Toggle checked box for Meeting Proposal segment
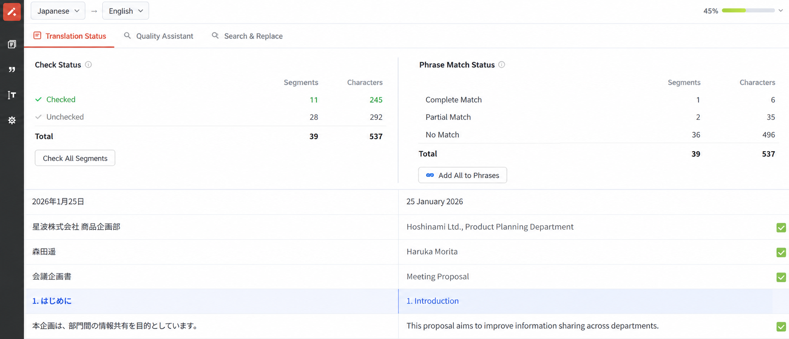The width and height of the screenshot is (789, 339). pyautogui.click(x=781, y=277)
